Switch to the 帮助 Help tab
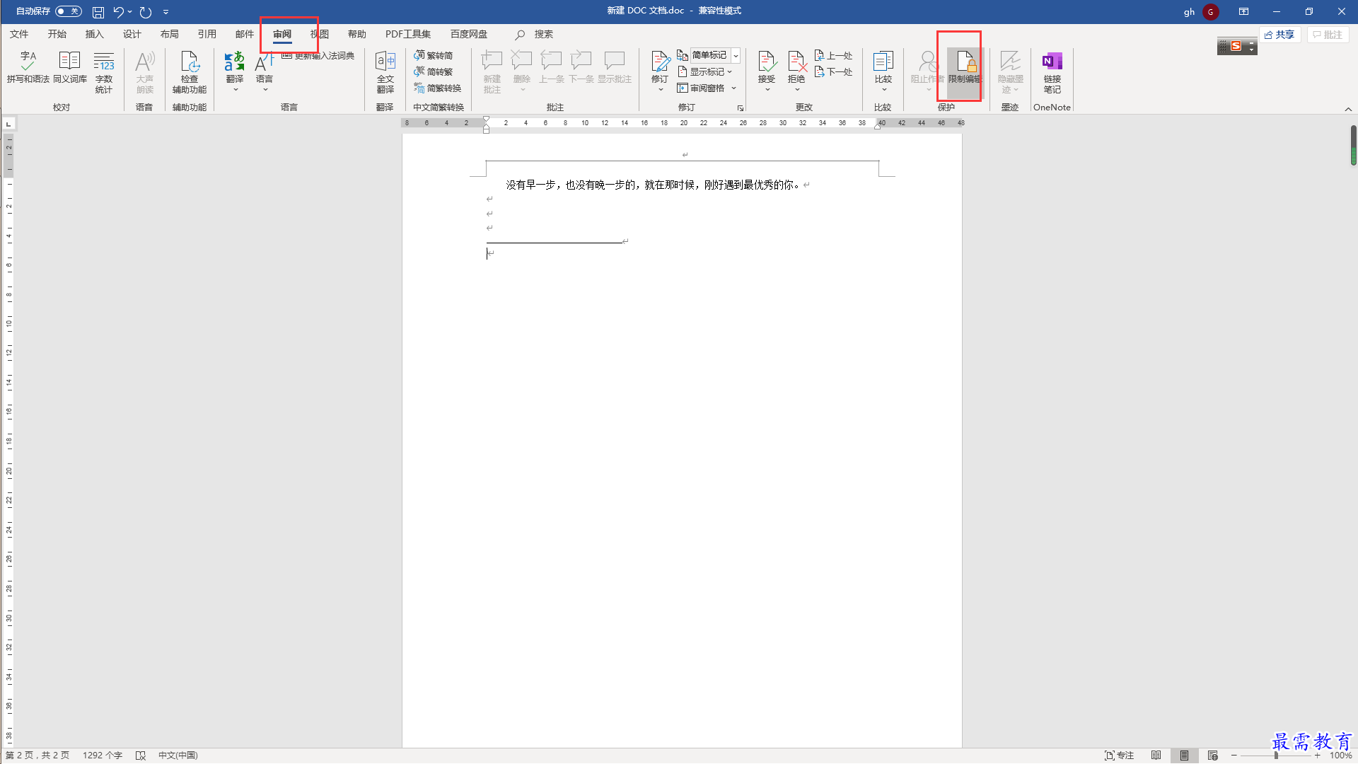Image resolution: width=1358 pixels, height=764 pixels. [356, 34]
